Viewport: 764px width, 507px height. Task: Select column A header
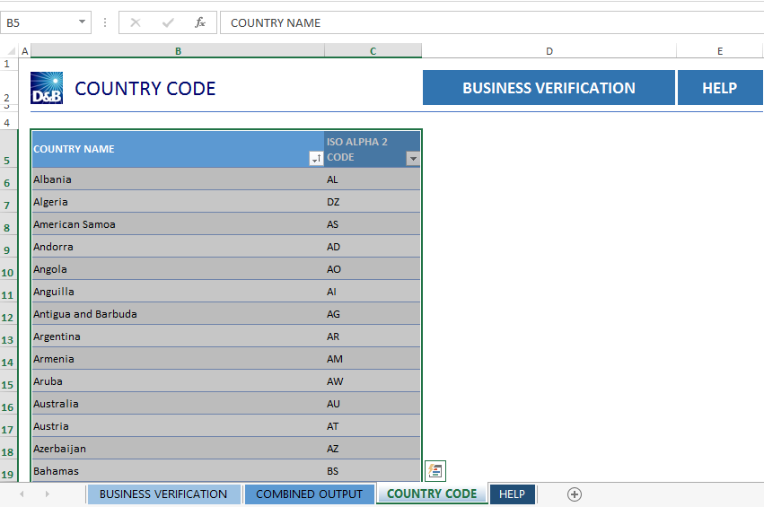point(25,50)
